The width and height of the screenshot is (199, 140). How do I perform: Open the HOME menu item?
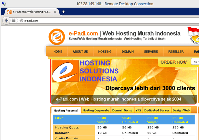coord(58,52)
